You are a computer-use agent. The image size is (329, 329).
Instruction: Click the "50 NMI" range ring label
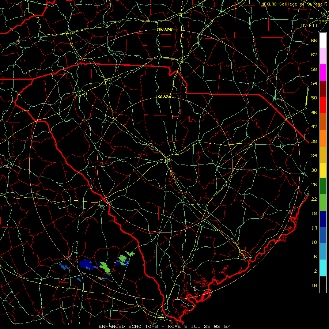164,97
